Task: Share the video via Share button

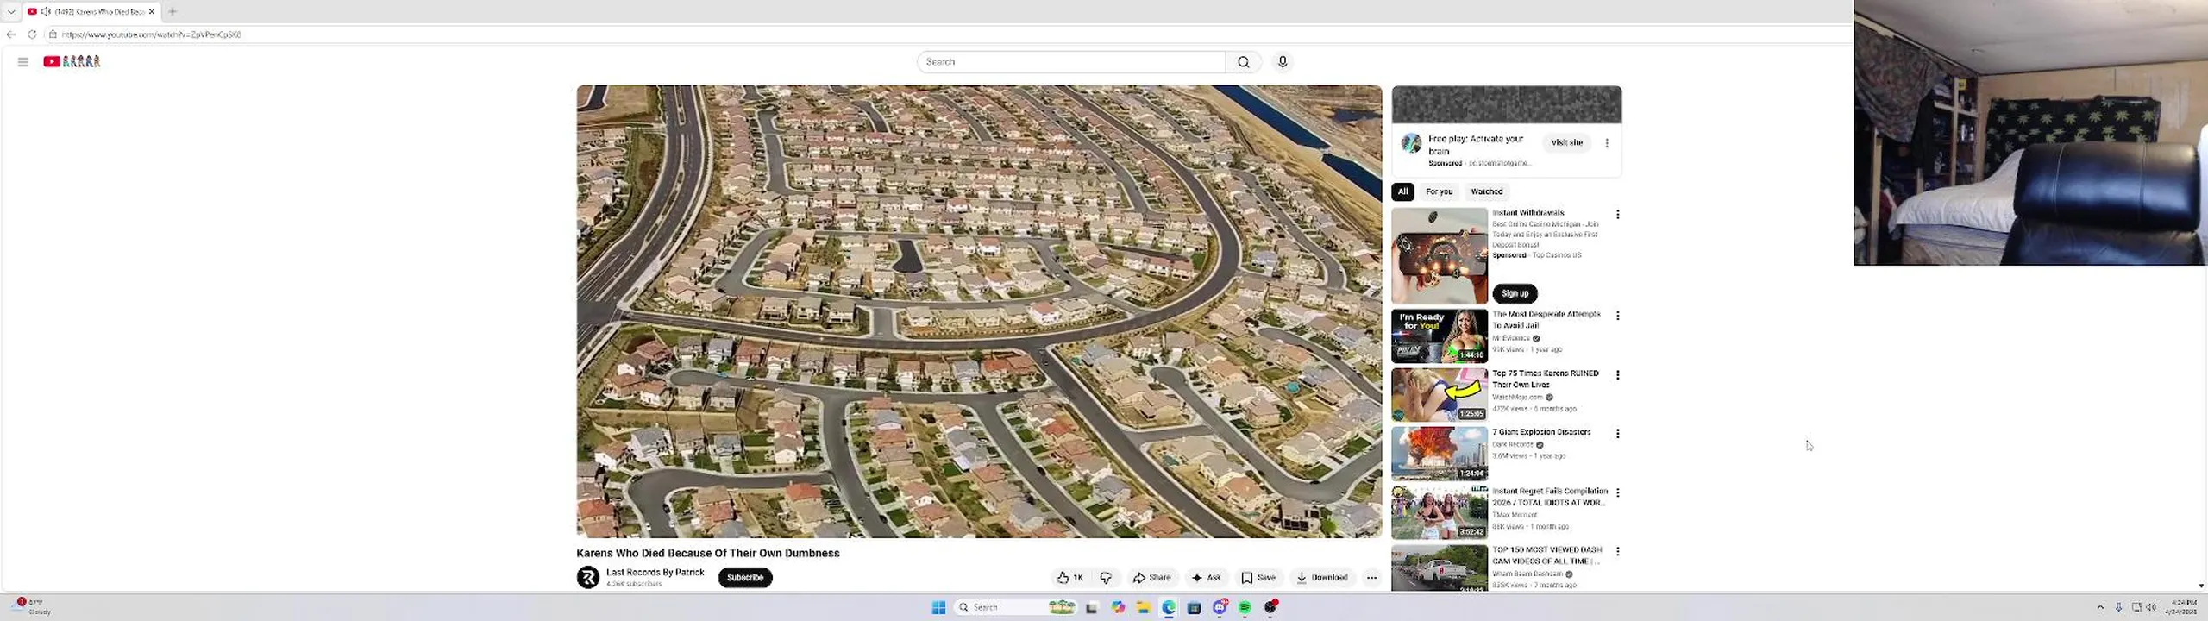Action: (1152, 578)
